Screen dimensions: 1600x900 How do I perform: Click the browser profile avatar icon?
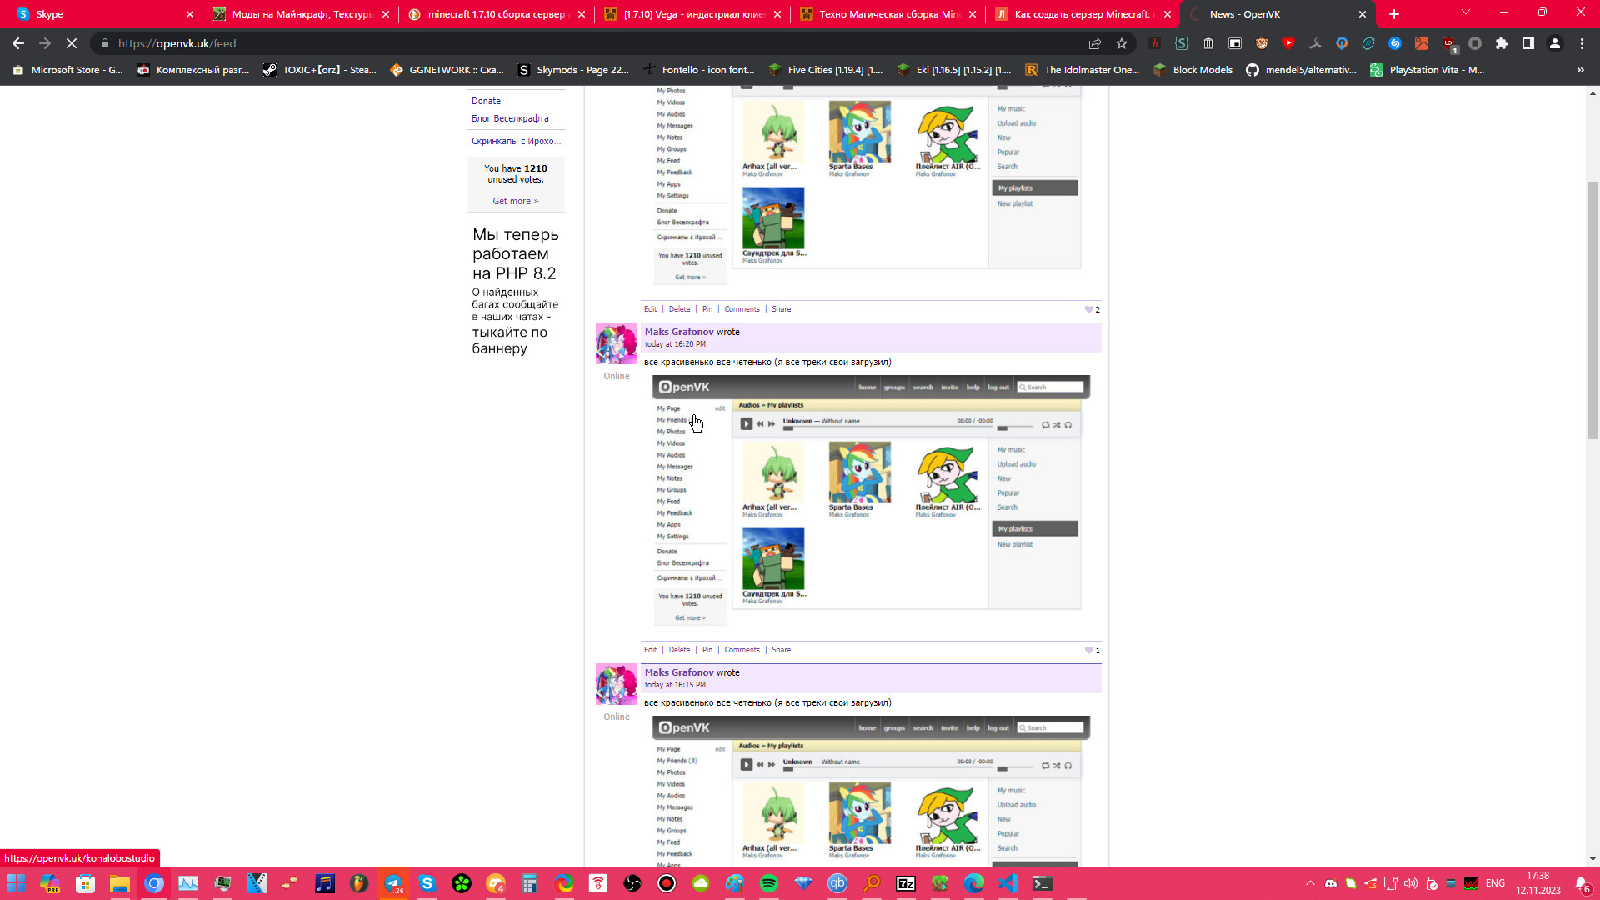point(1555,43)
